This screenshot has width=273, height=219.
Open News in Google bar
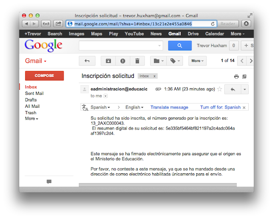(156, 34)
